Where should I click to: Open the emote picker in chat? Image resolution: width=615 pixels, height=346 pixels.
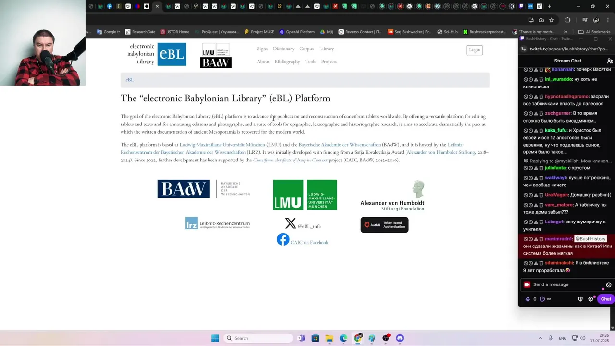[608, 285]
